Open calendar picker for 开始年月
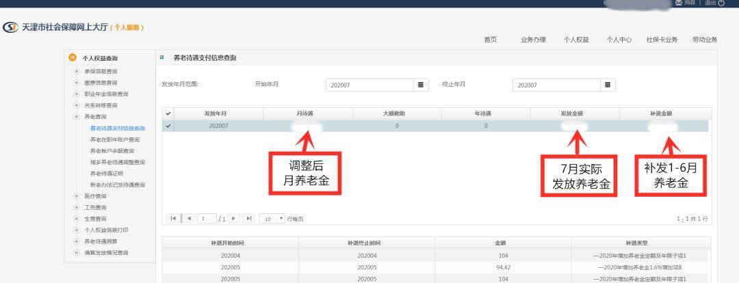This screenshot has height=283, width=739. tap(422, 85)
